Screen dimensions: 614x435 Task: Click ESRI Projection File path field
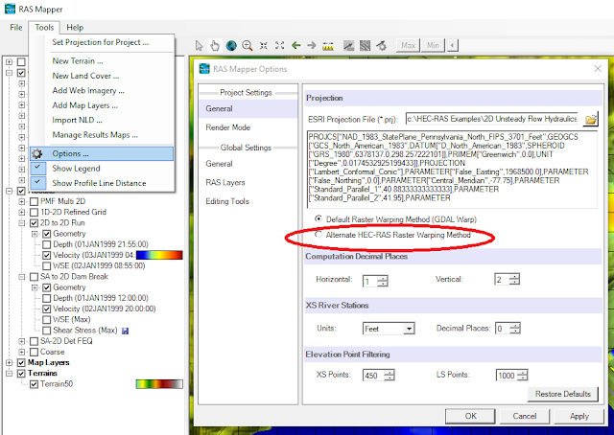pyautogui.click(x=491, y=119)
